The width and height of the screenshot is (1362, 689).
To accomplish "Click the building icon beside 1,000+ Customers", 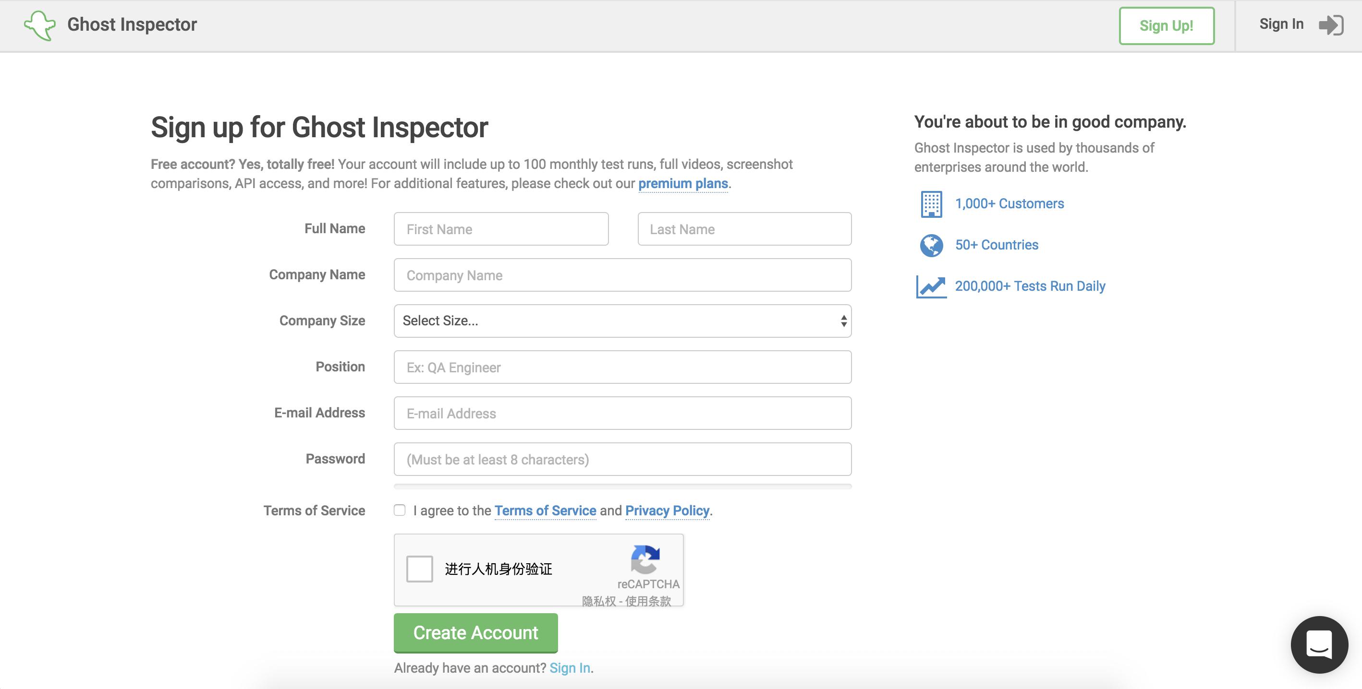I will 931,204.
